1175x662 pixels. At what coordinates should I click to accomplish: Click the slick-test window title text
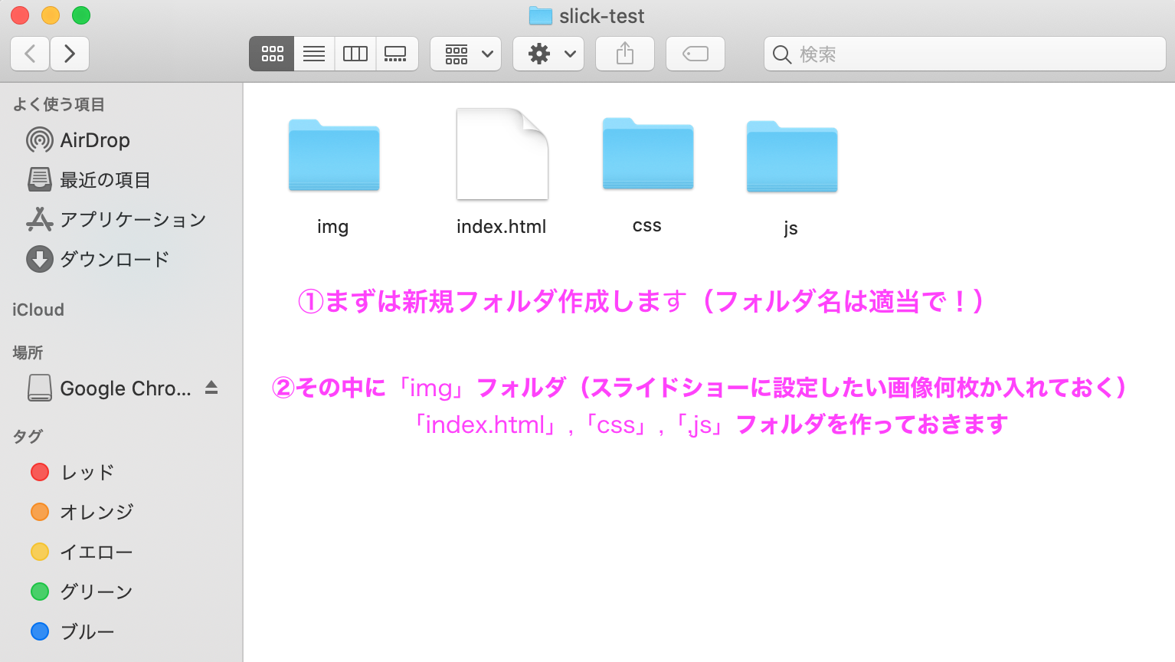coord(602,16)
